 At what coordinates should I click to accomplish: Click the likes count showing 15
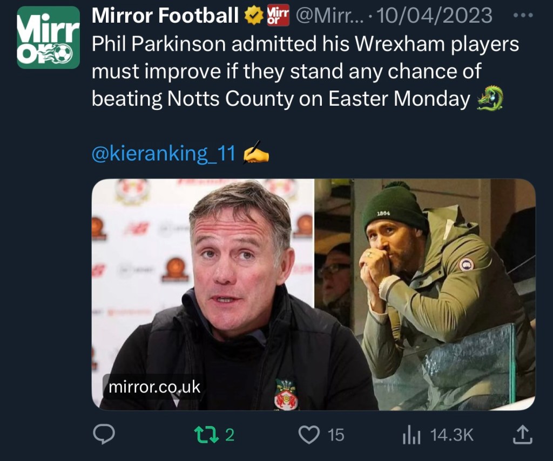pos(336,435)
